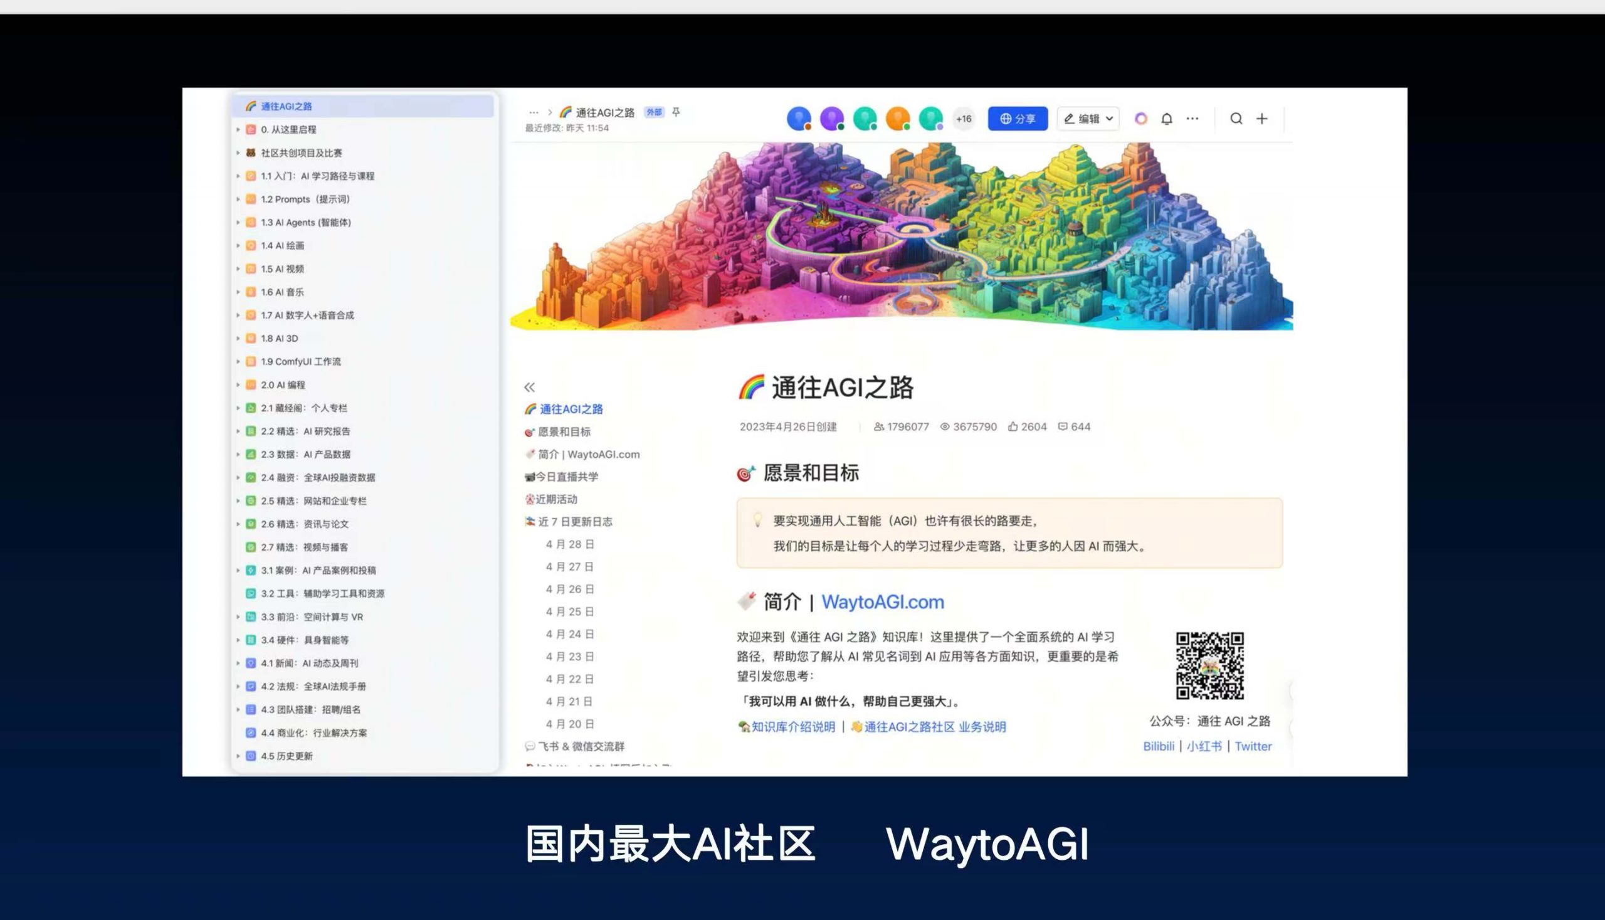The image size is (1605, 920).
Task: Collapse the outline with double-chevron icon
Action: coord(529,388)
